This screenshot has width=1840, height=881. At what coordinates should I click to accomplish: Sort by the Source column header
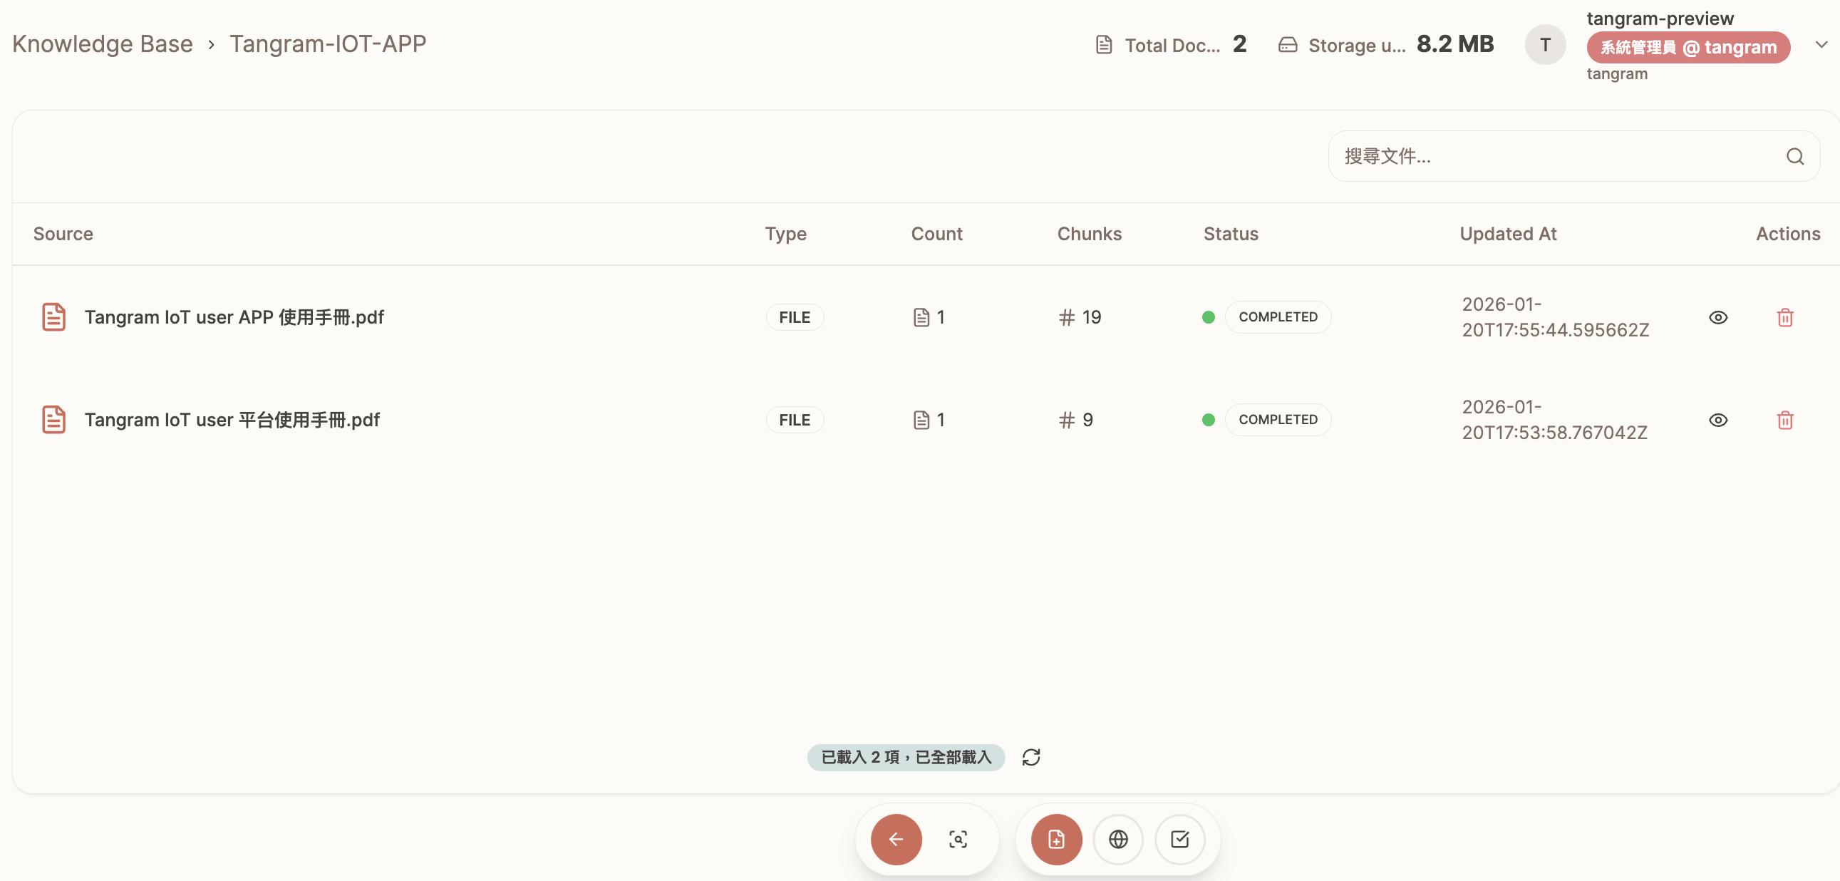pyautogui.click(x=63, y=234)
